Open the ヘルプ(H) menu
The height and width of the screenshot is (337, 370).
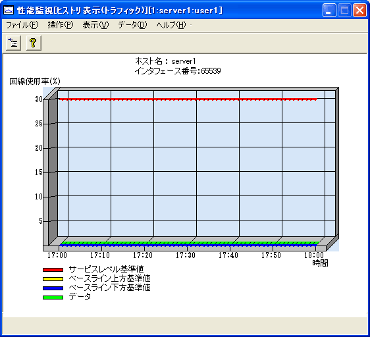pos(171,25)
